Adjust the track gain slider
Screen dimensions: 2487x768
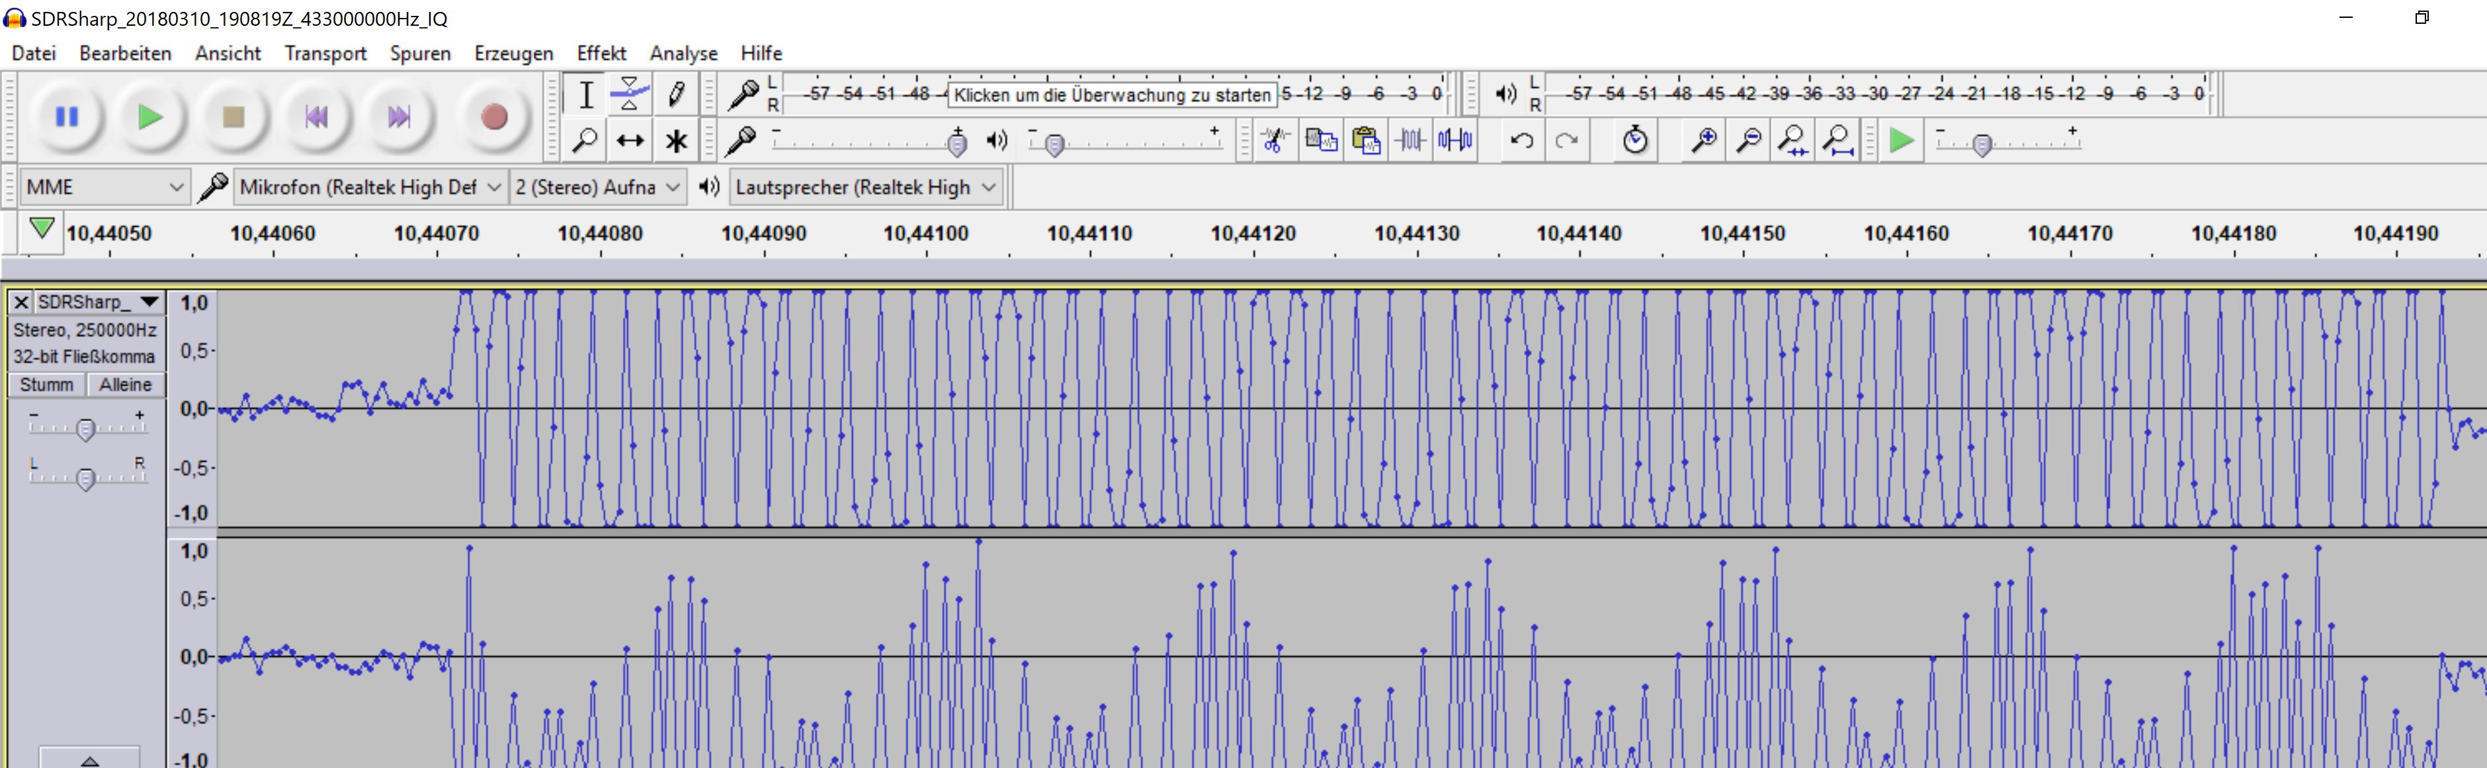tap(86, 428)
